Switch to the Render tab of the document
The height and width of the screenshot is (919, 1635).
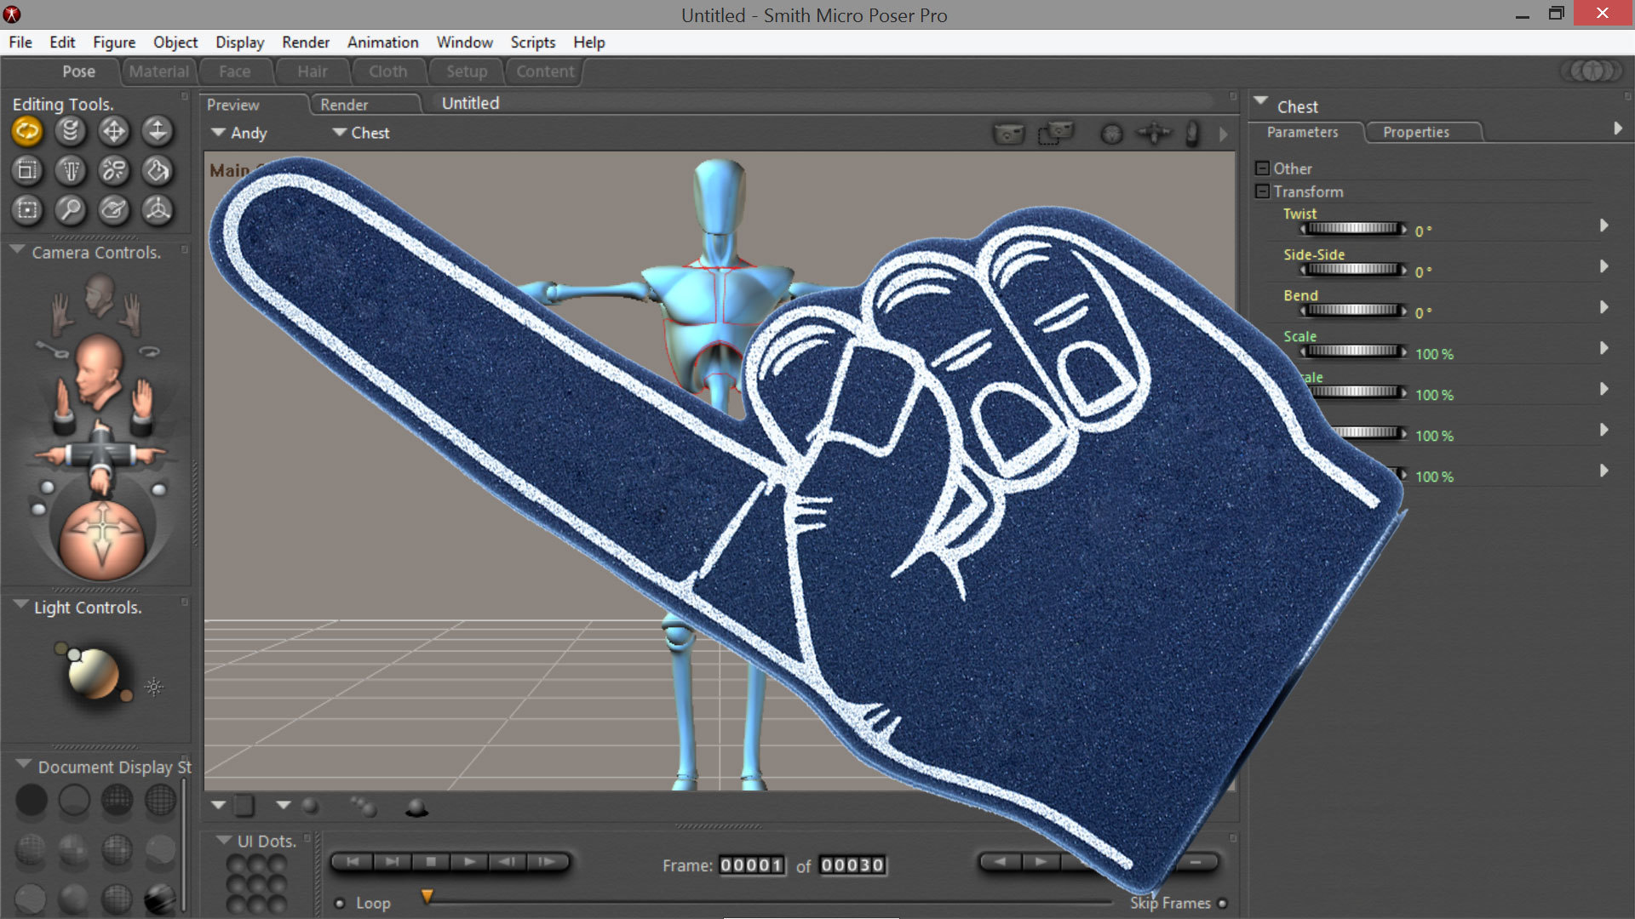pyautogui.click(x=344, y=105)
